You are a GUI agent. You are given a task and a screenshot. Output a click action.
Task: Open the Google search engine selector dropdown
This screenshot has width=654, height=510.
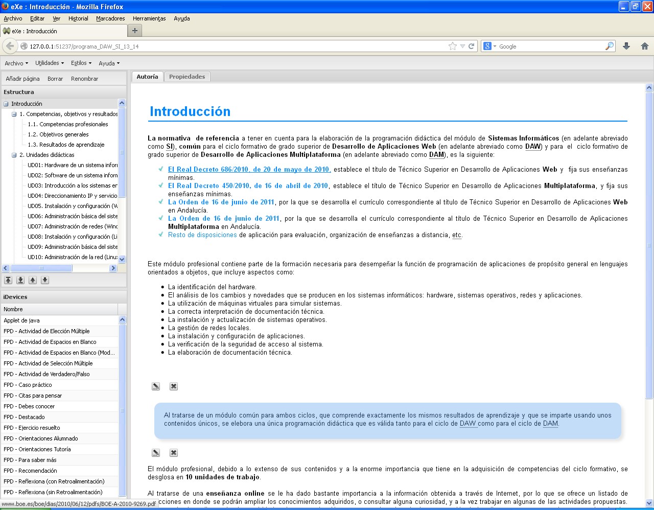click(490, 46)
